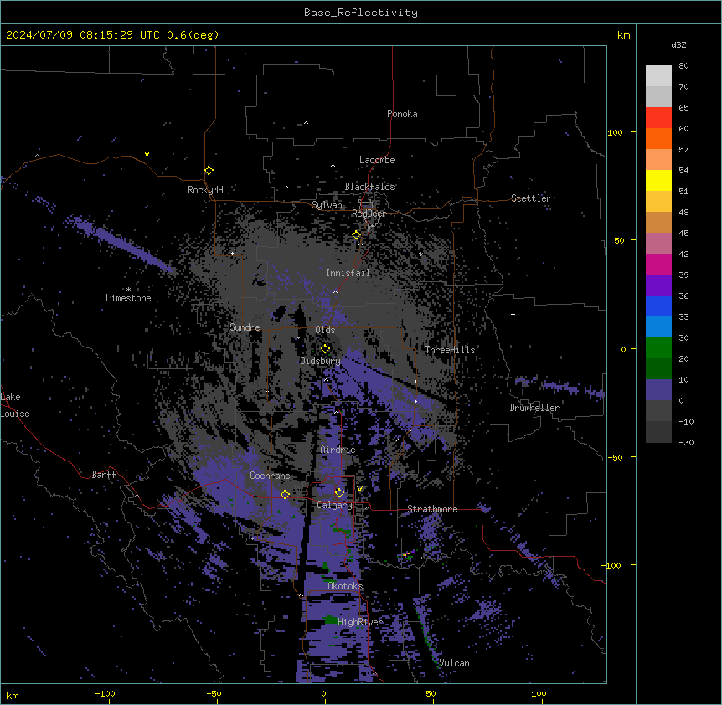Click the yellow diamond marker above Calgary
722x705 pixels.
340,493
